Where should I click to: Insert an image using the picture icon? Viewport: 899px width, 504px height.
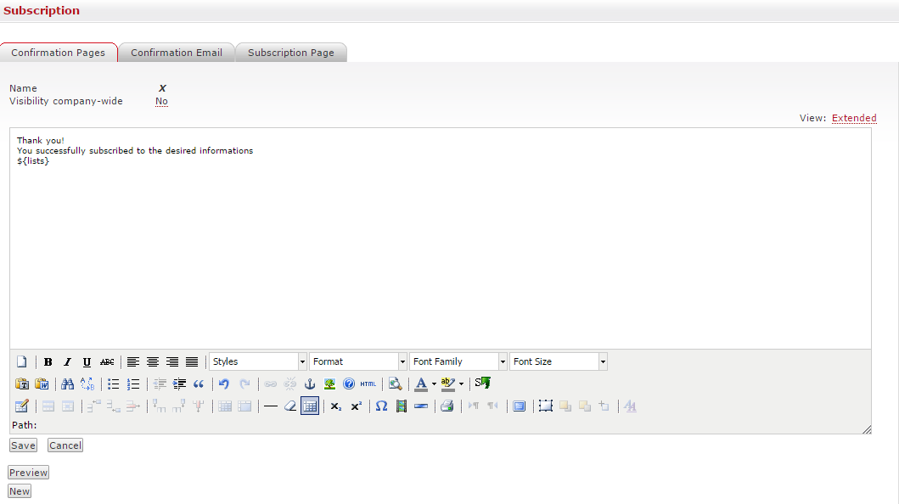click(329, 384)
